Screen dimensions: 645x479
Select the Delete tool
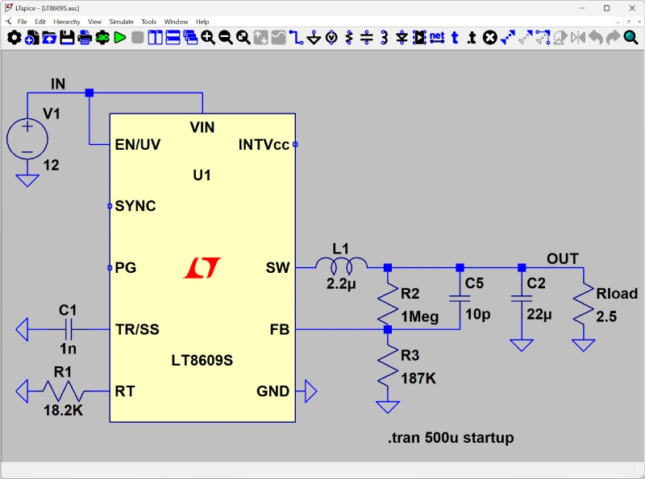point(489,37)
